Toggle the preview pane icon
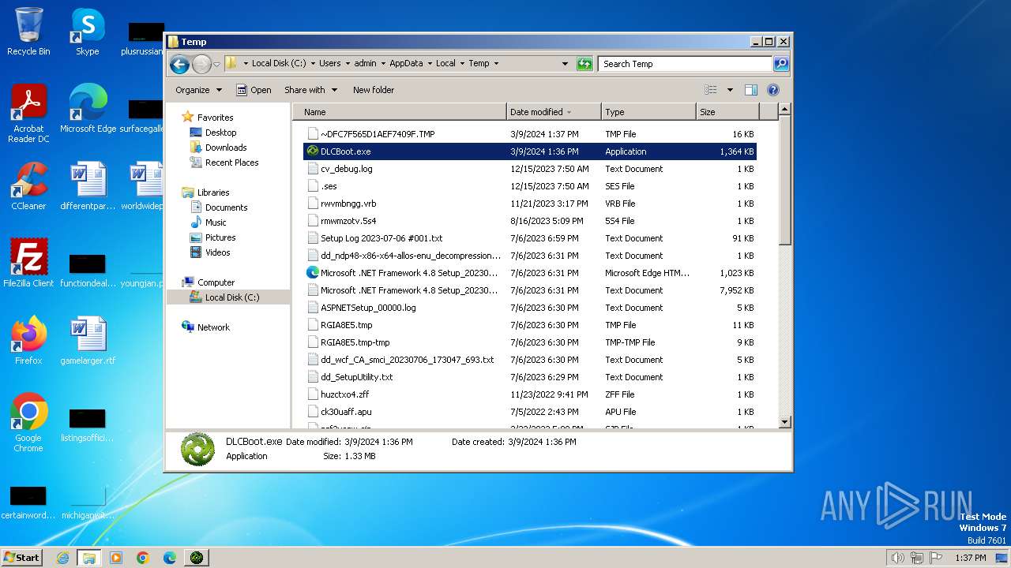The height and width of the screenshot is (568, 1011). pyautogui.click(x=751, y=90)
